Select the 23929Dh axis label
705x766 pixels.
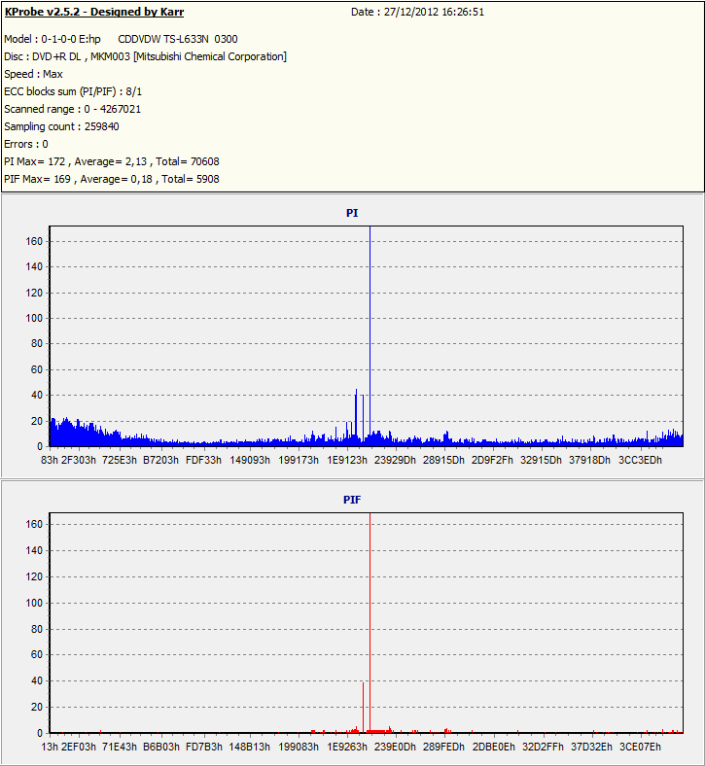coord(395,460)
